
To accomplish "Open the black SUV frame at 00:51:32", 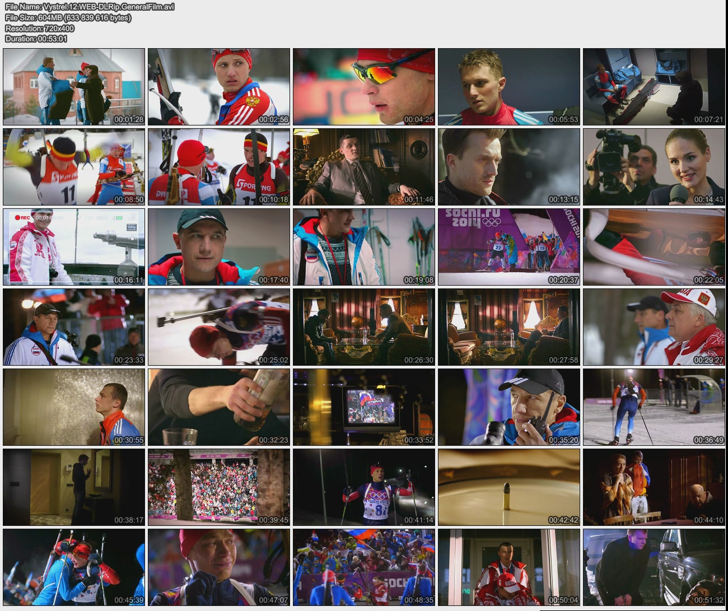I will pos(654,567).
